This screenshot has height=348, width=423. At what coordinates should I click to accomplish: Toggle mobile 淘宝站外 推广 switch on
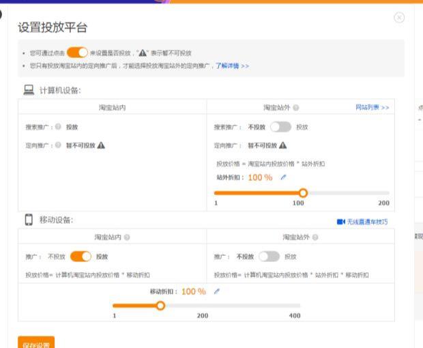(x=269, y=257)
